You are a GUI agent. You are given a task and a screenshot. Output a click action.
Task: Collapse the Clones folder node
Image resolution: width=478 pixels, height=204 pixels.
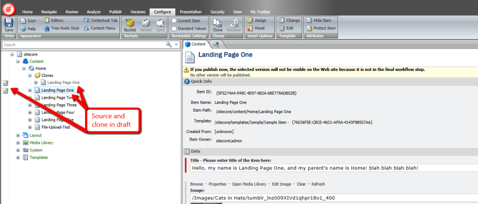point(31,75)
